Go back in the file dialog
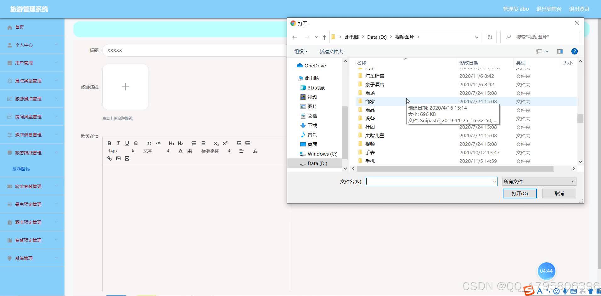601x296 pixels. 295,37
